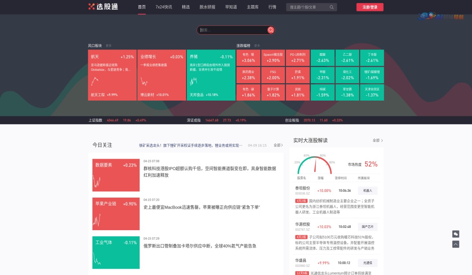Click the 注册/登录 button
The width and height of the screenshot is (472, 275).
(369, 7)
